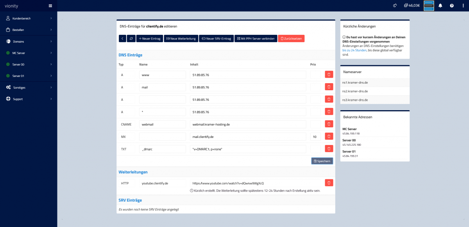Open the MC Server sidebar item
469x227 pixels.
[28, 53]
